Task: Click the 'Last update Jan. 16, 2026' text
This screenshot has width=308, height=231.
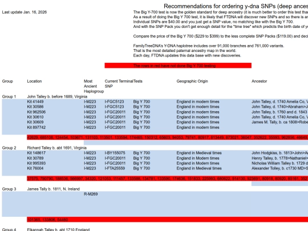Action: pyautogui.click(x=25, y=12)
